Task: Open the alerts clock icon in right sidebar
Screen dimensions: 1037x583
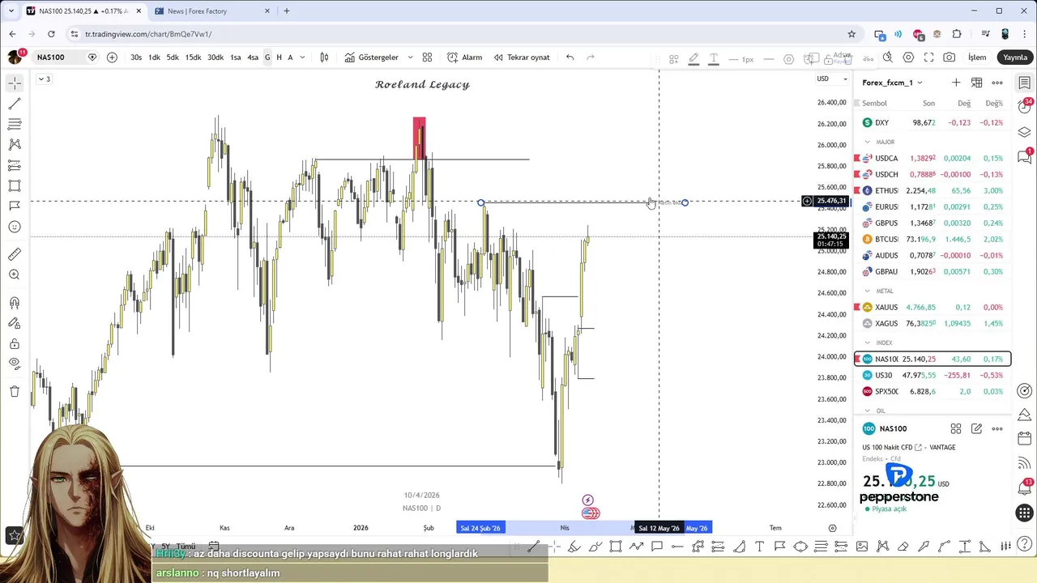Action: tap(1025, 107)
